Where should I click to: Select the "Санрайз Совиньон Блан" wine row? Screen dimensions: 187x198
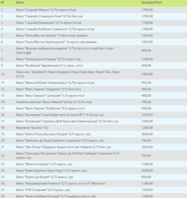tap(93, 16)
